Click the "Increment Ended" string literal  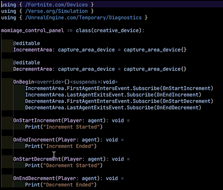pyautogui.click(x=68, y=146)
